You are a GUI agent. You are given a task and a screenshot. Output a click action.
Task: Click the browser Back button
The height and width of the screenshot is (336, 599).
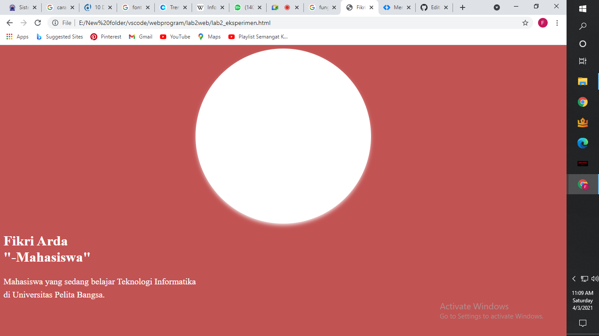(10, 23)
